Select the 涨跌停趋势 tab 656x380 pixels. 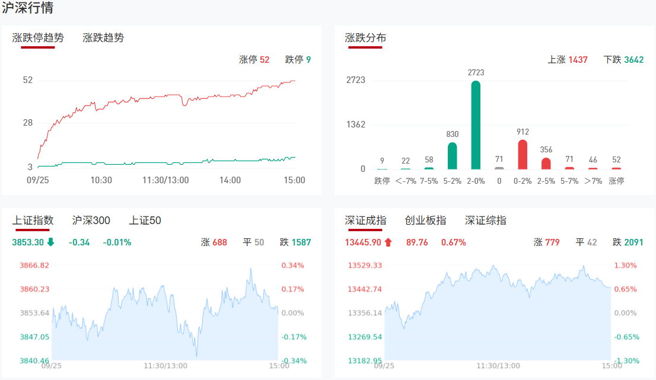pyautogui.click(x=38, y=38)
